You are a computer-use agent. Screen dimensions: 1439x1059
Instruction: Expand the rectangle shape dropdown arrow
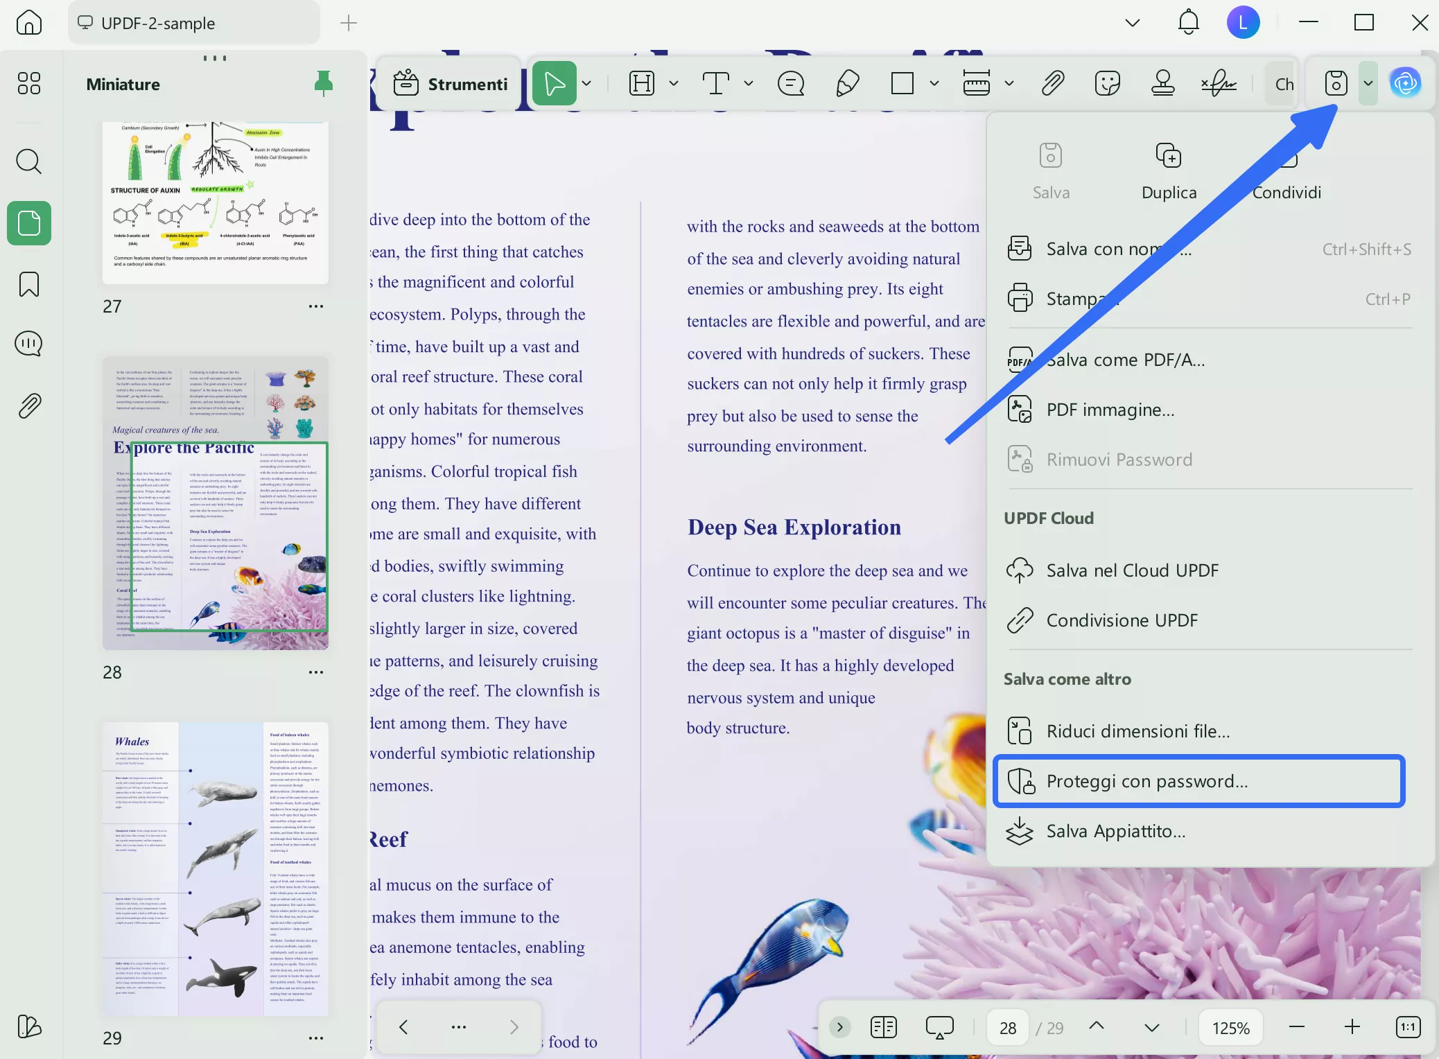point(934,84)
